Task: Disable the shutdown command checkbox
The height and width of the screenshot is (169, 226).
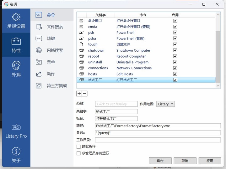Action: 175,50
